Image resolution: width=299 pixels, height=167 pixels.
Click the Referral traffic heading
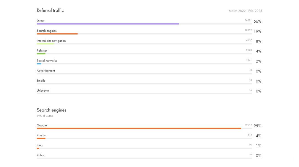50,10
